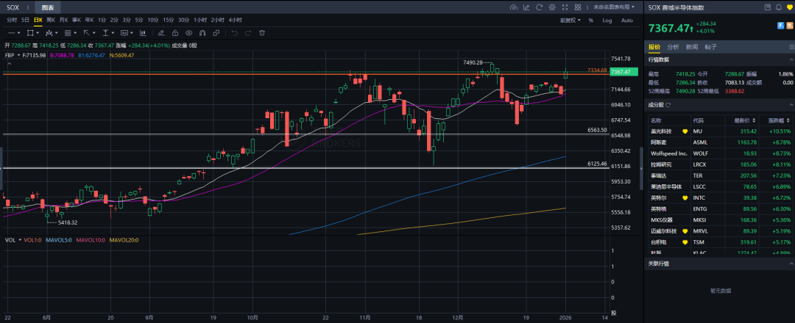Click the undo arrow in drawing toolbar
795x323 pixels.
pos(234,33)
